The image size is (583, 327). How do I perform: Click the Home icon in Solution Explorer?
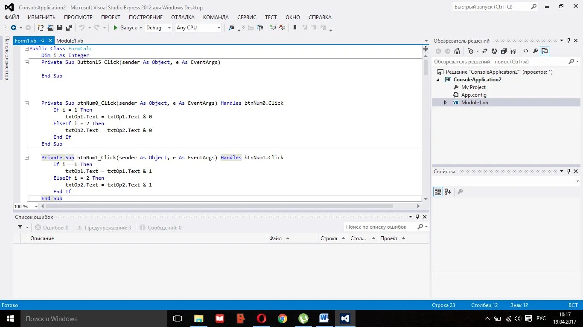click(457, 51)
